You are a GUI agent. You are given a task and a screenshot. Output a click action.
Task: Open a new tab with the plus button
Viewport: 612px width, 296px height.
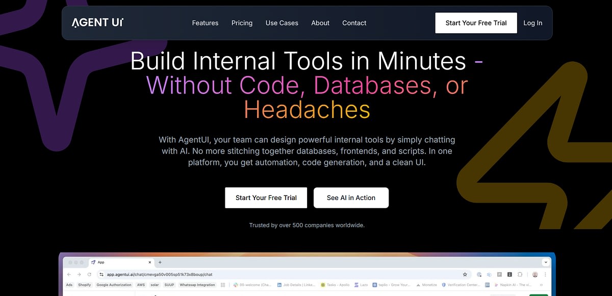coord(160,262)
